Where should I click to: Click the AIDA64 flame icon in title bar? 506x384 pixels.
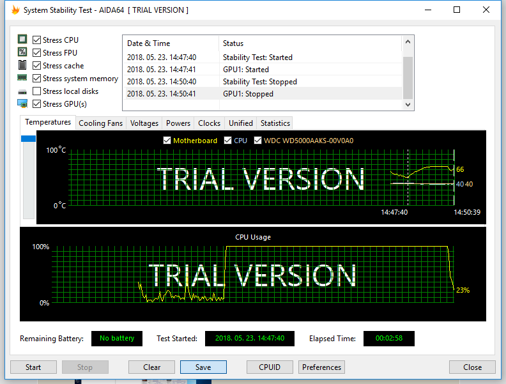coord(15,10)
